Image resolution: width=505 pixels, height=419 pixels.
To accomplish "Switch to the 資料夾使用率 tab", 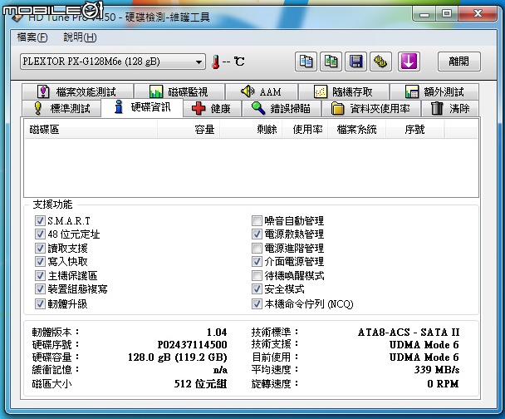I will click(x=371, y=108).
